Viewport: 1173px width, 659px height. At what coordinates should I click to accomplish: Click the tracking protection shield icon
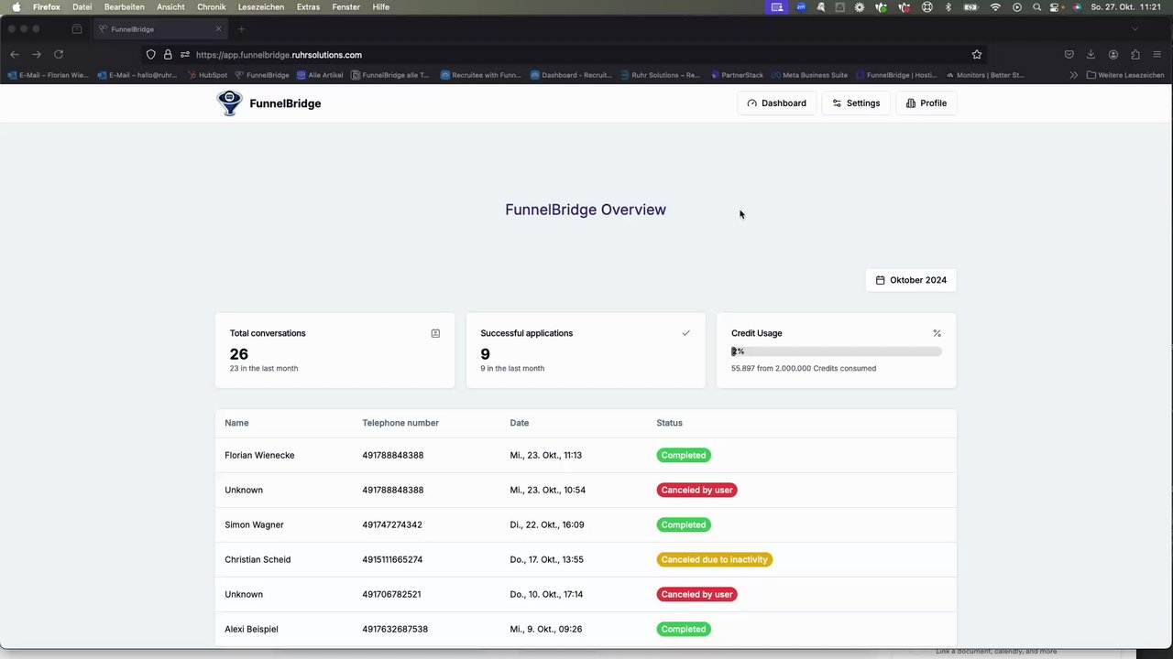click(151, 55)
